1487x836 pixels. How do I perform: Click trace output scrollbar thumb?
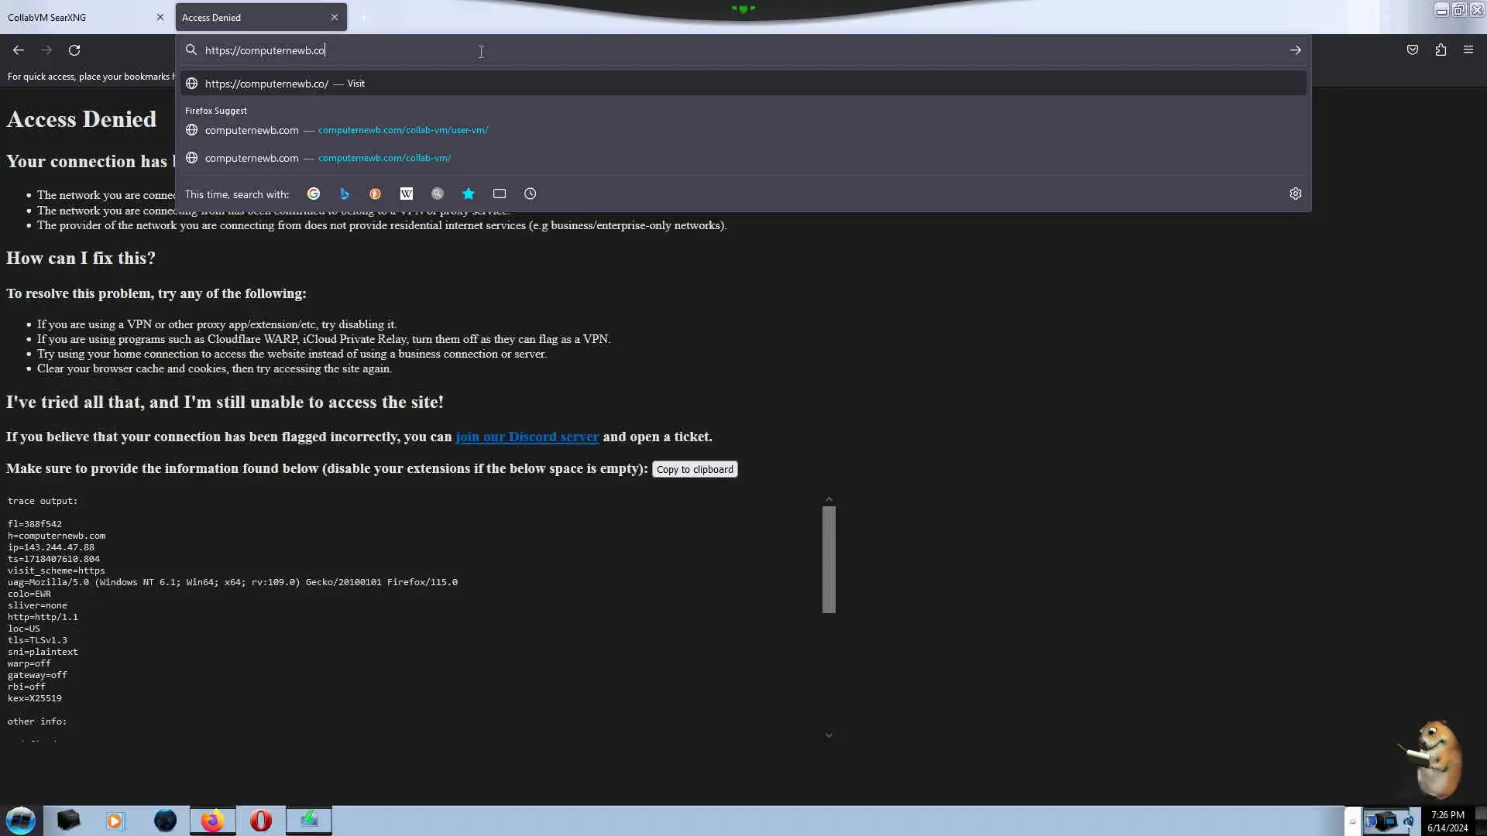pyautogui.click(x=829, y=559)
